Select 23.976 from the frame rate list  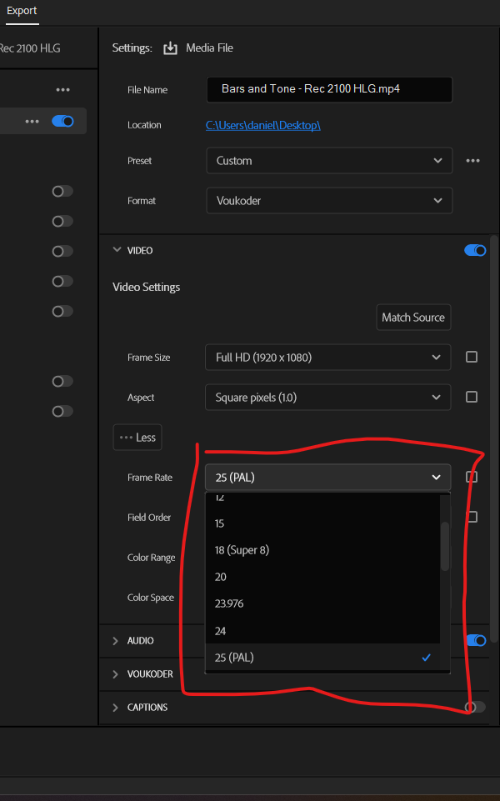click(x=229, y=603)
